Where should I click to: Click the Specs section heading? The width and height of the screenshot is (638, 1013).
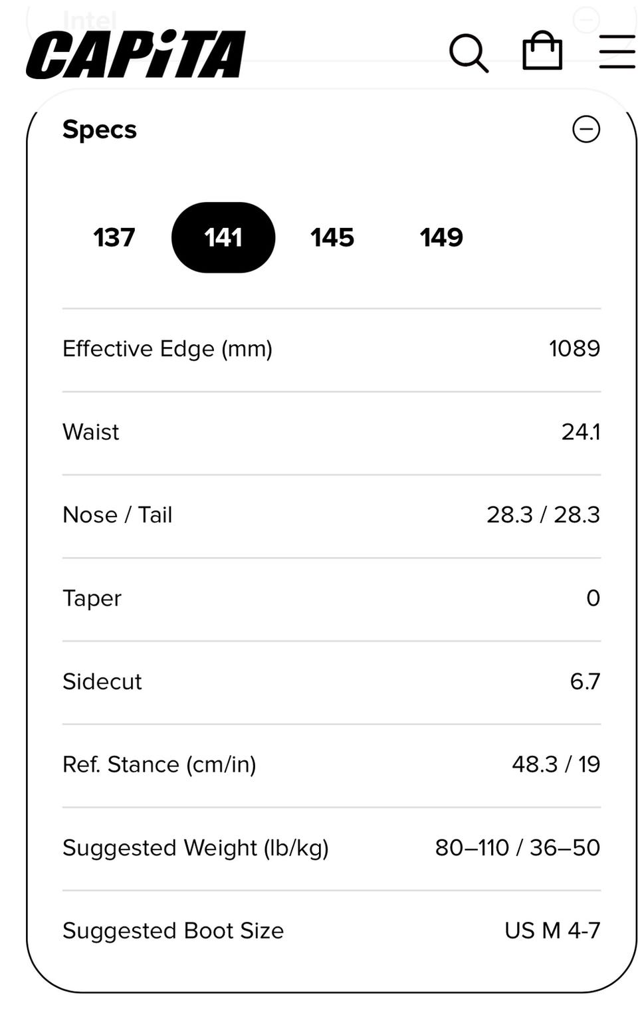click(100, 130)
